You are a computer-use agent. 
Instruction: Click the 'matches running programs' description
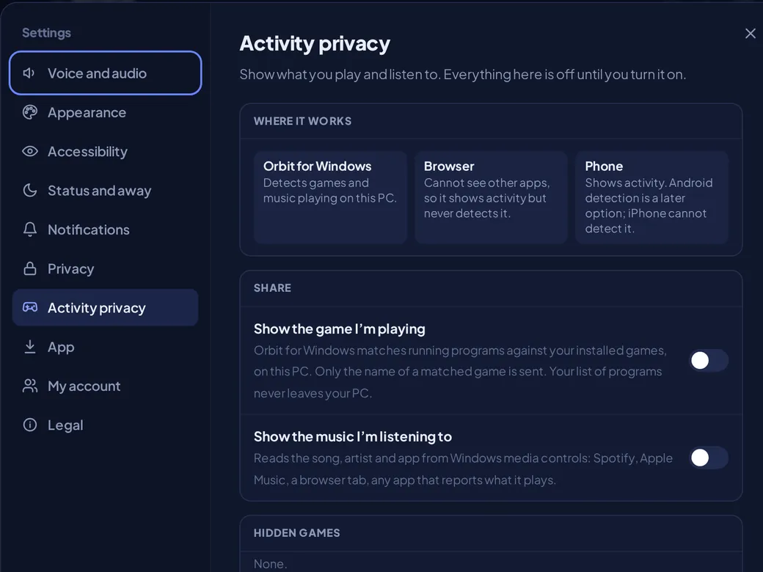click(x=460, y=372)
